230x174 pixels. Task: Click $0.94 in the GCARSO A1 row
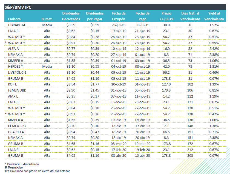(x=71, y=132)
